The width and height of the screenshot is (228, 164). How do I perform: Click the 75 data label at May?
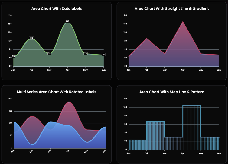86,53
